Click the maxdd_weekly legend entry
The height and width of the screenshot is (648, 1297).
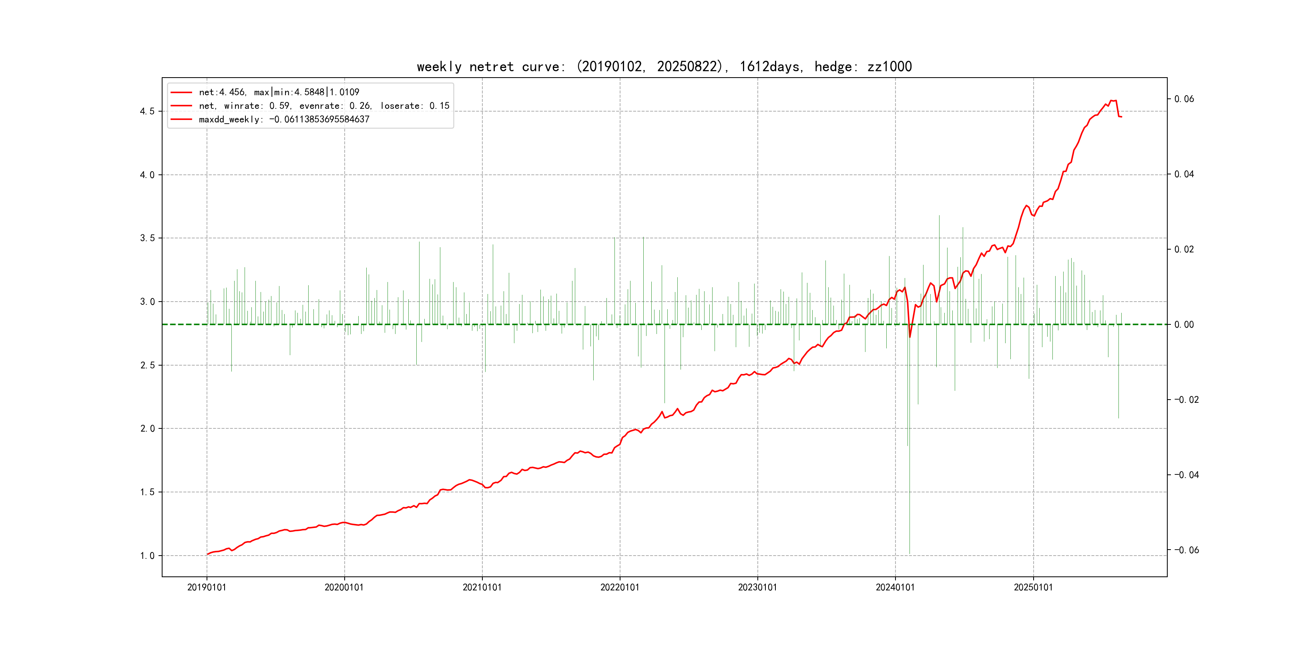click(x=283, y=119)
